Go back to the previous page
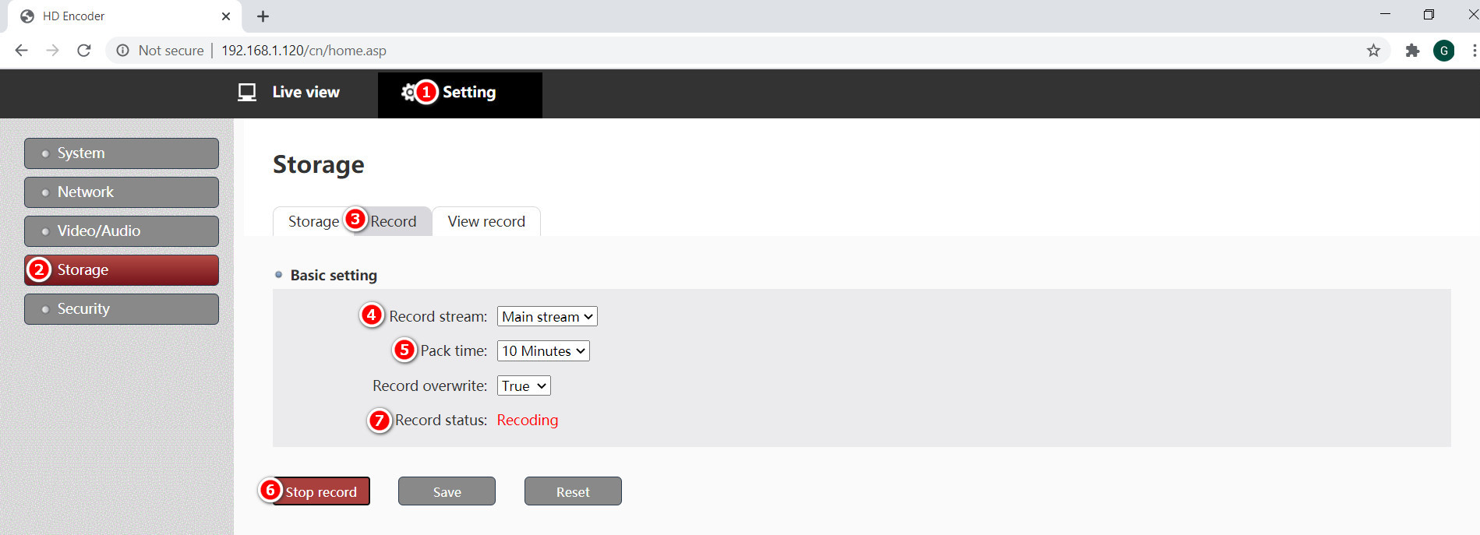 click(x=22, y=51)
